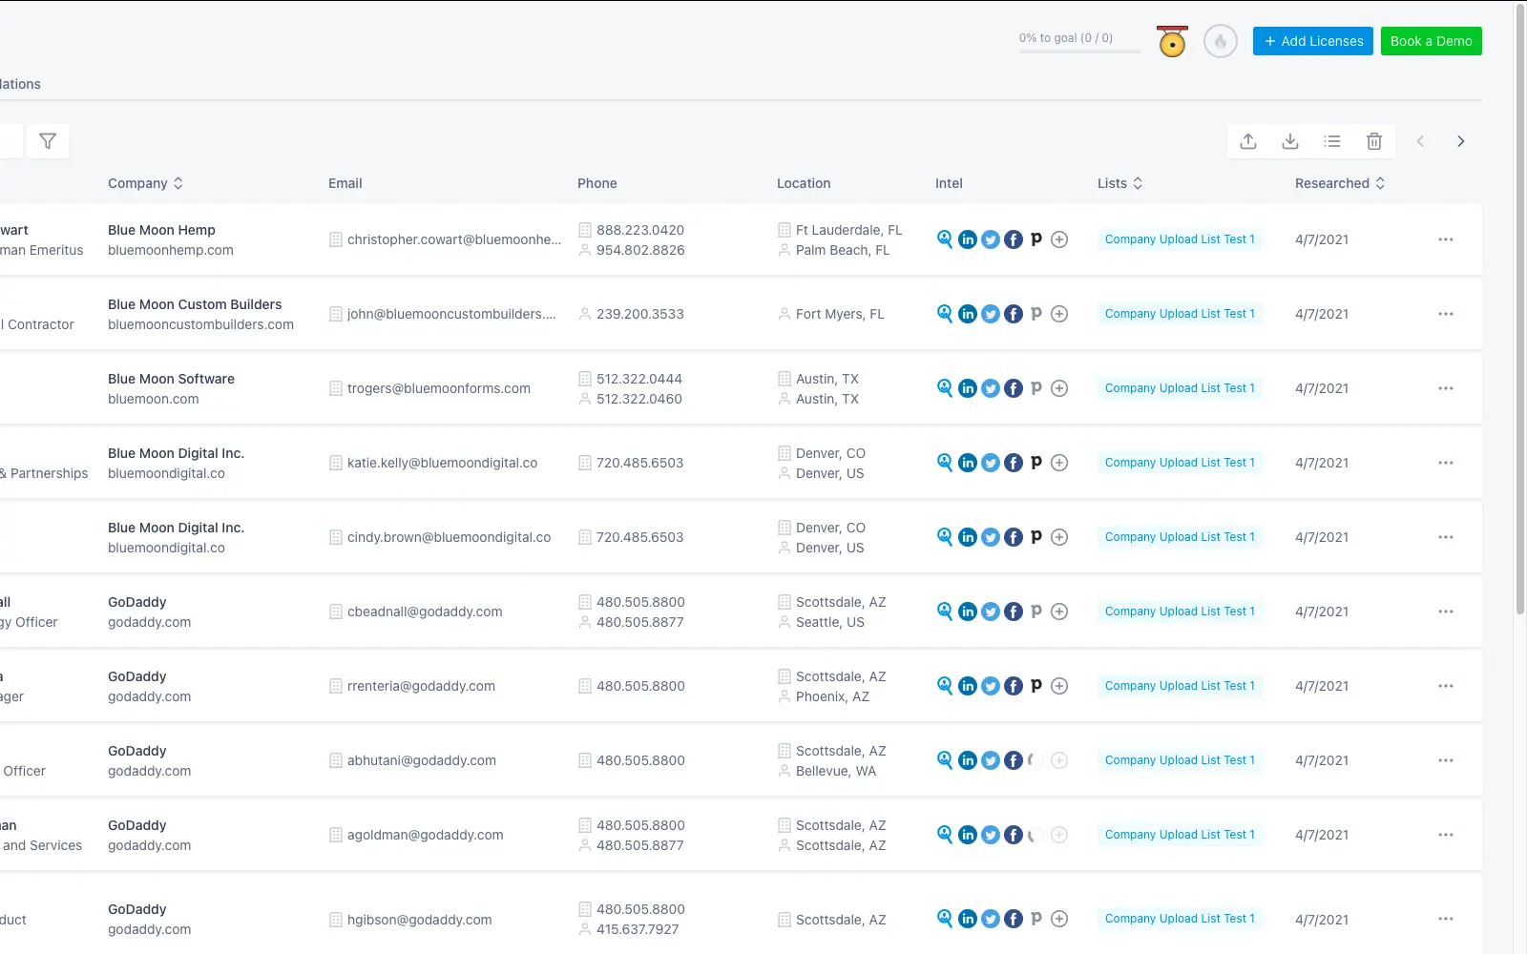The height and width of the screenshot is (954, 1527).
Task: Click the download icon in toolbar
Action: coord(1290,141)
